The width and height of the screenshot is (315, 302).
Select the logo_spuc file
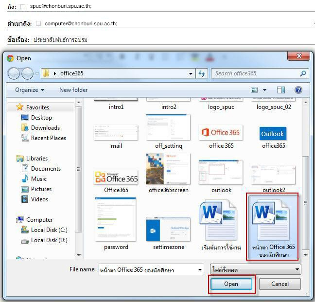click(x=221, y=104)
